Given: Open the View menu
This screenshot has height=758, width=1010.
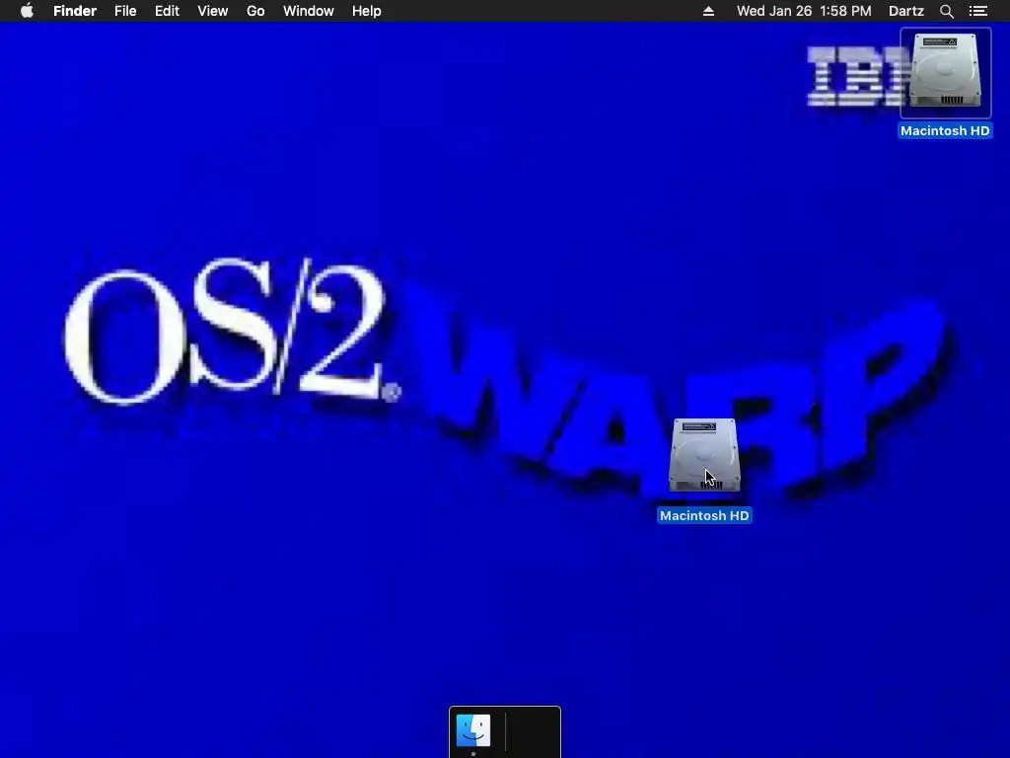Looking at the screenshot, I should 213,11.
